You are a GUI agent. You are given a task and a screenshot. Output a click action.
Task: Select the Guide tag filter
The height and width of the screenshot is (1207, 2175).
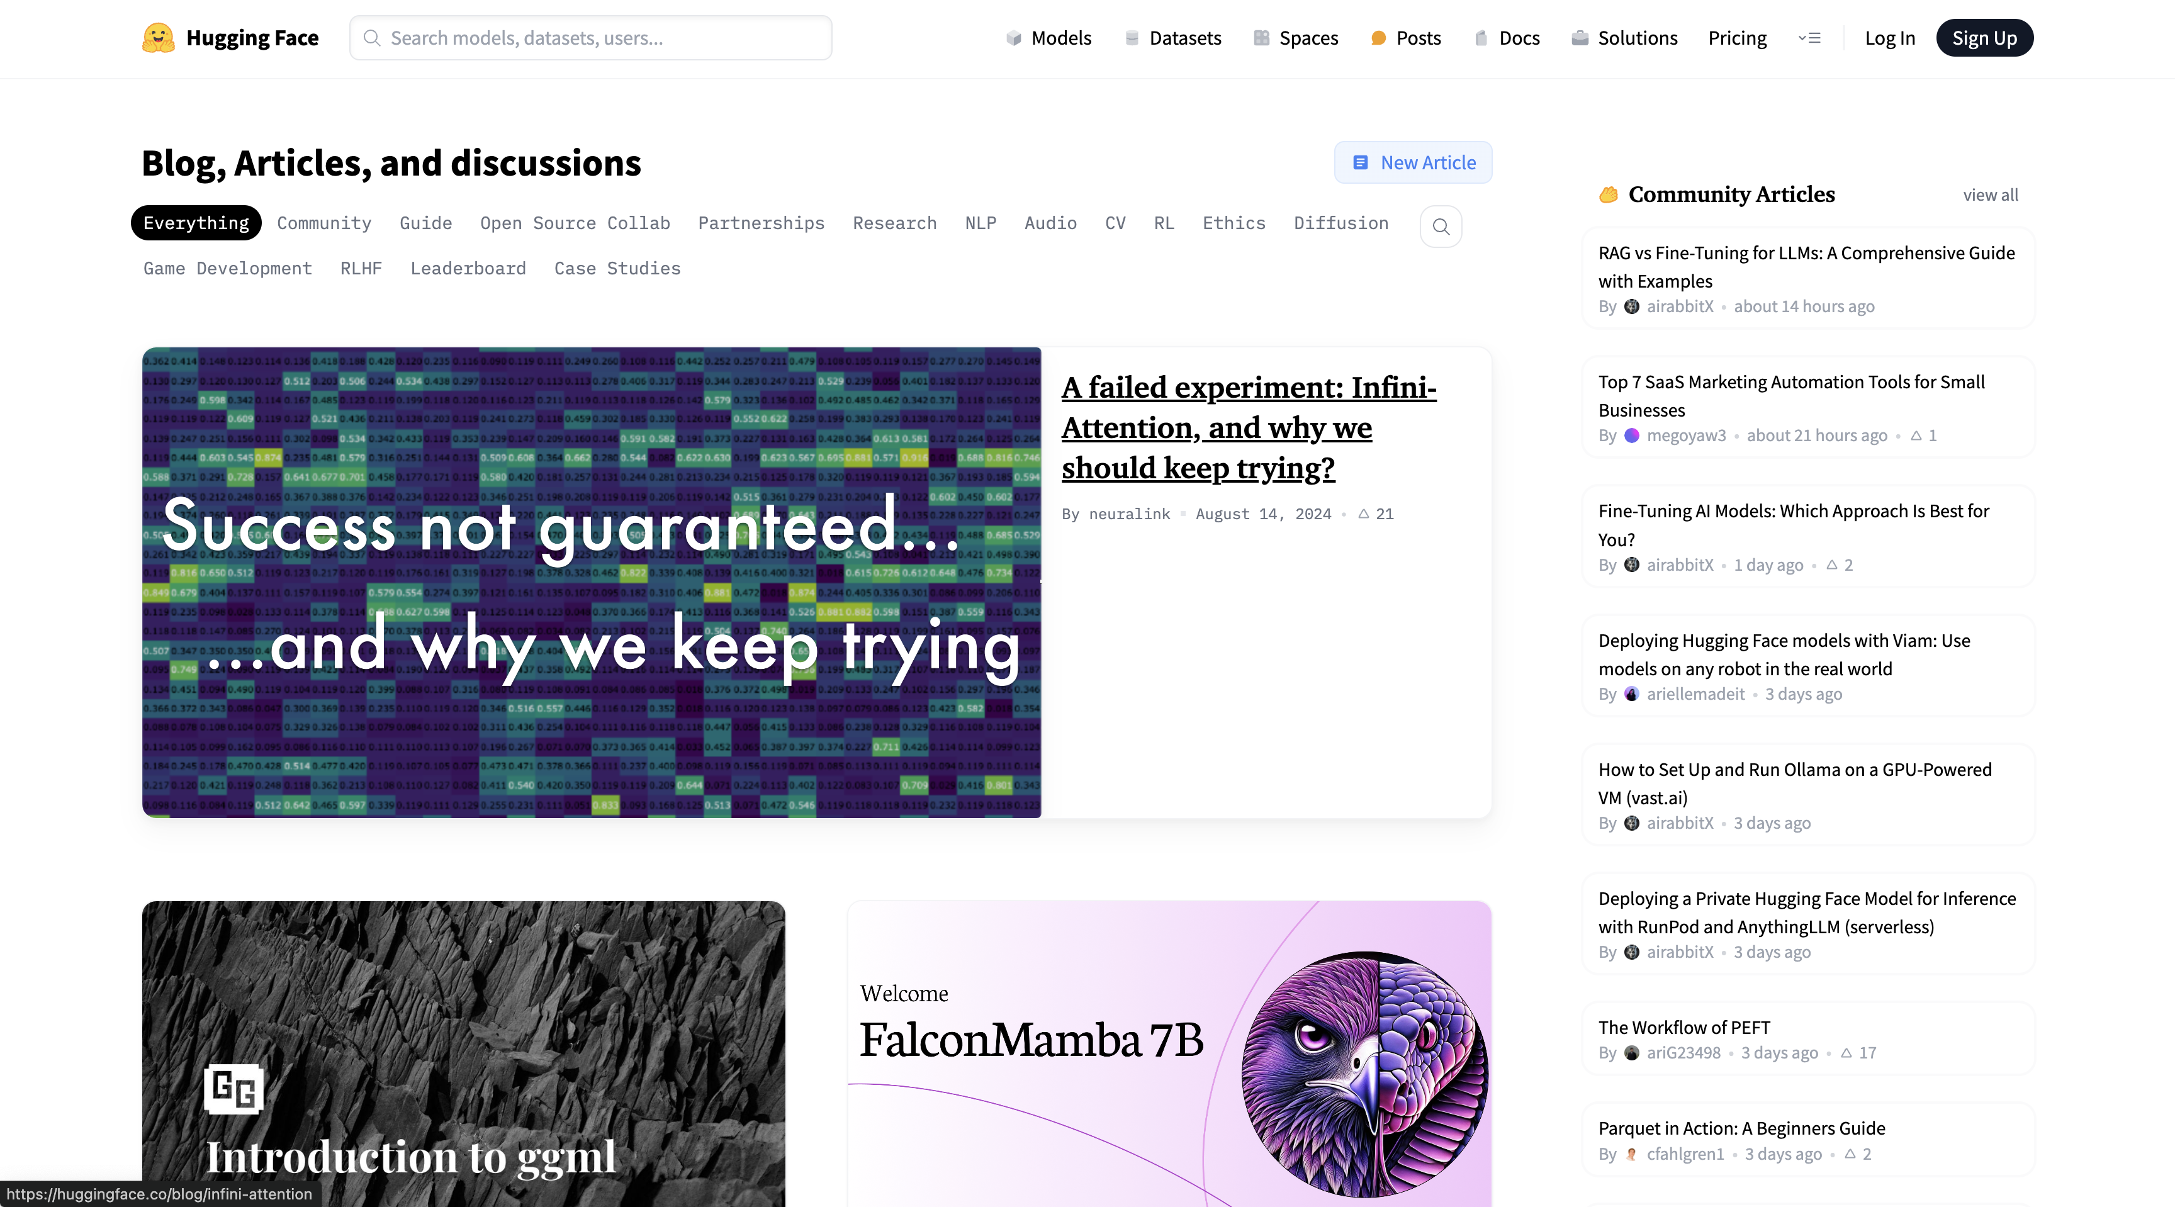point(425,223)
